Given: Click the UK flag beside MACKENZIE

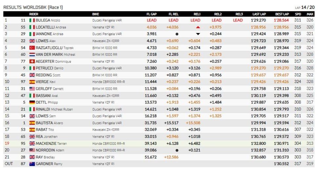Looking at the screenshot, I should tap(32, 143).
